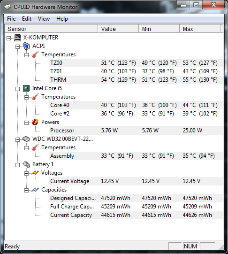Click the Capacities graph icon
Screen dimensions: 228x254
pos(35,190)
